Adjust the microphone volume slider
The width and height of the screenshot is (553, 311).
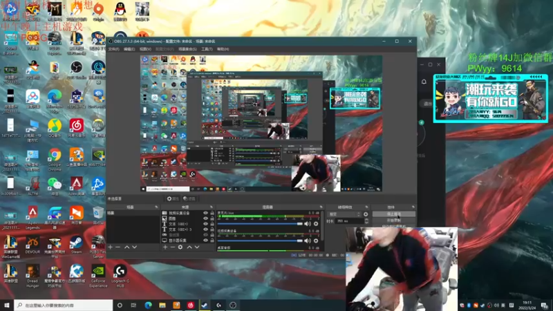pos(260,224)
